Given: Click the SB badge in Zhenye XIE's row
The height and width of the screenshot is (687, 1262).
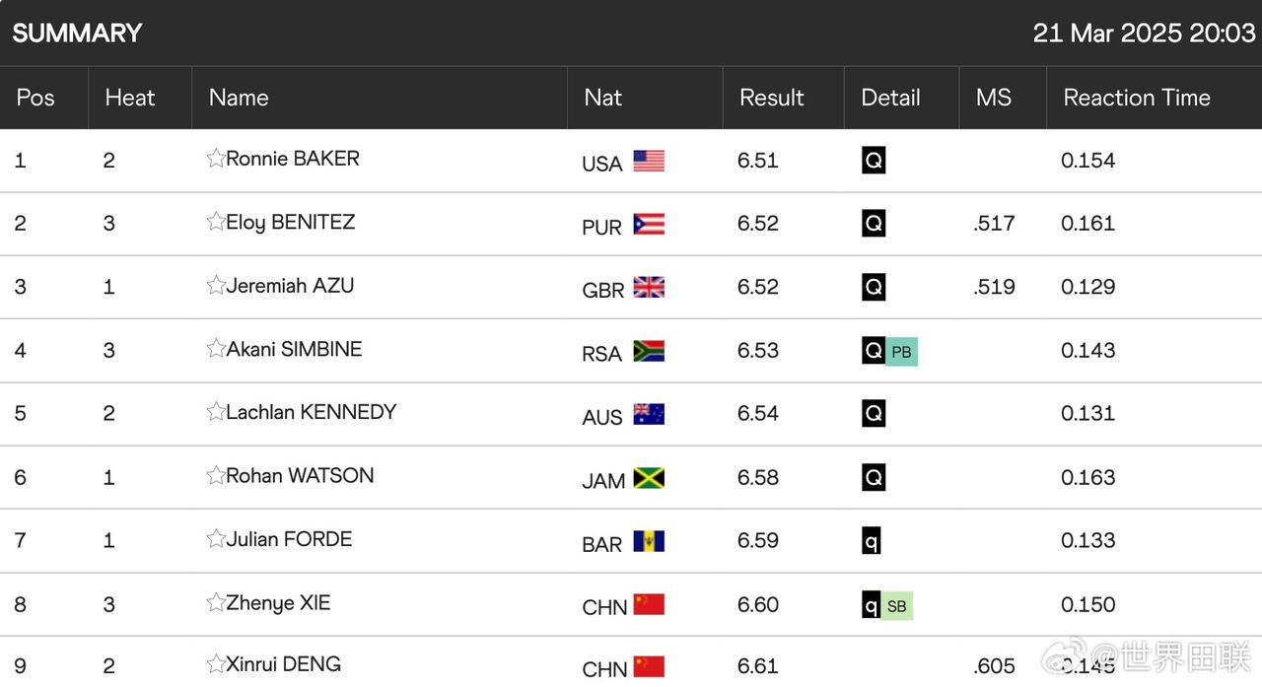Looking at the screenshot, I should [x=897, y=606].
